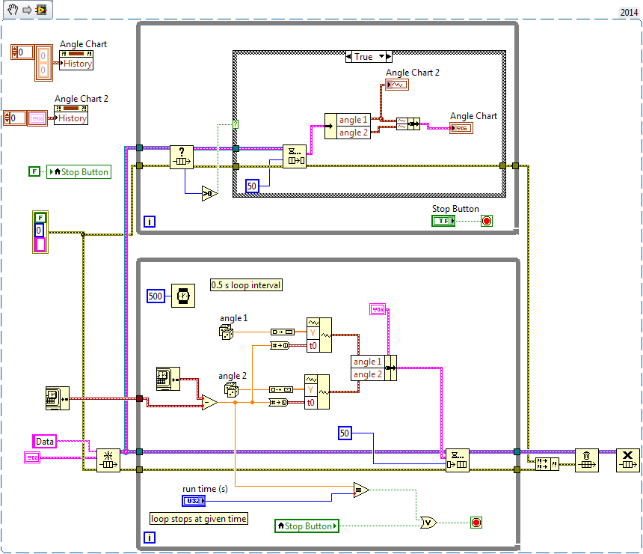
Task: Click Angle Chart 2 History property node
Action: [x=71, y=115]
